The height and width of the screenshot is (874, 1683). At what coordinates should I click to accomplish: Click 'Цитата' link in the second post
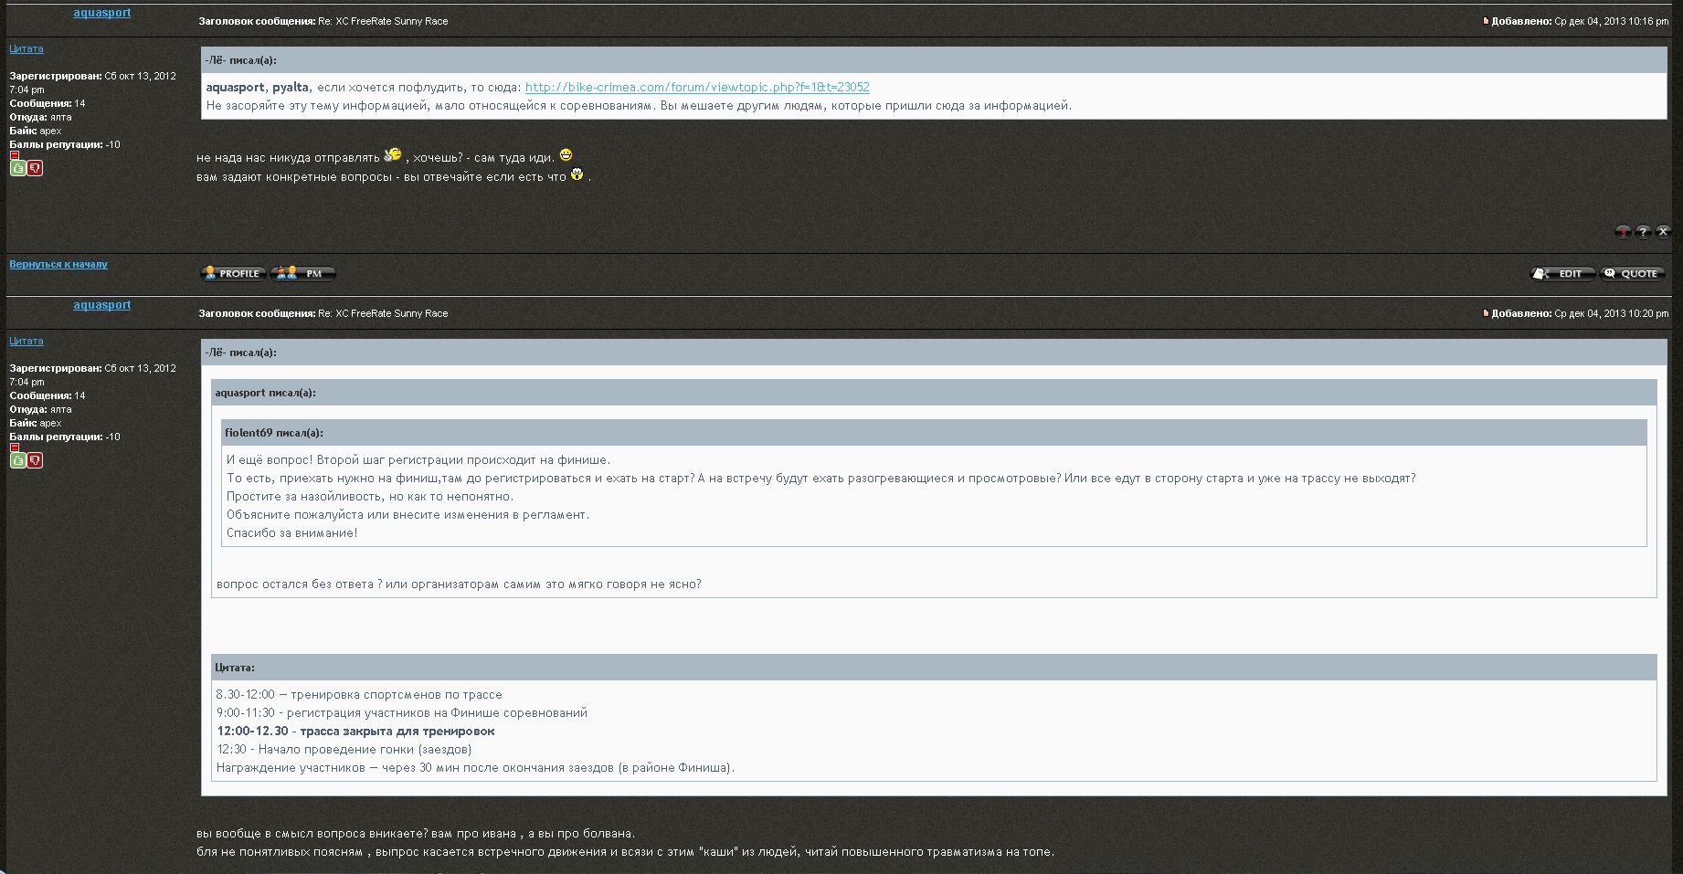point(26,342)
